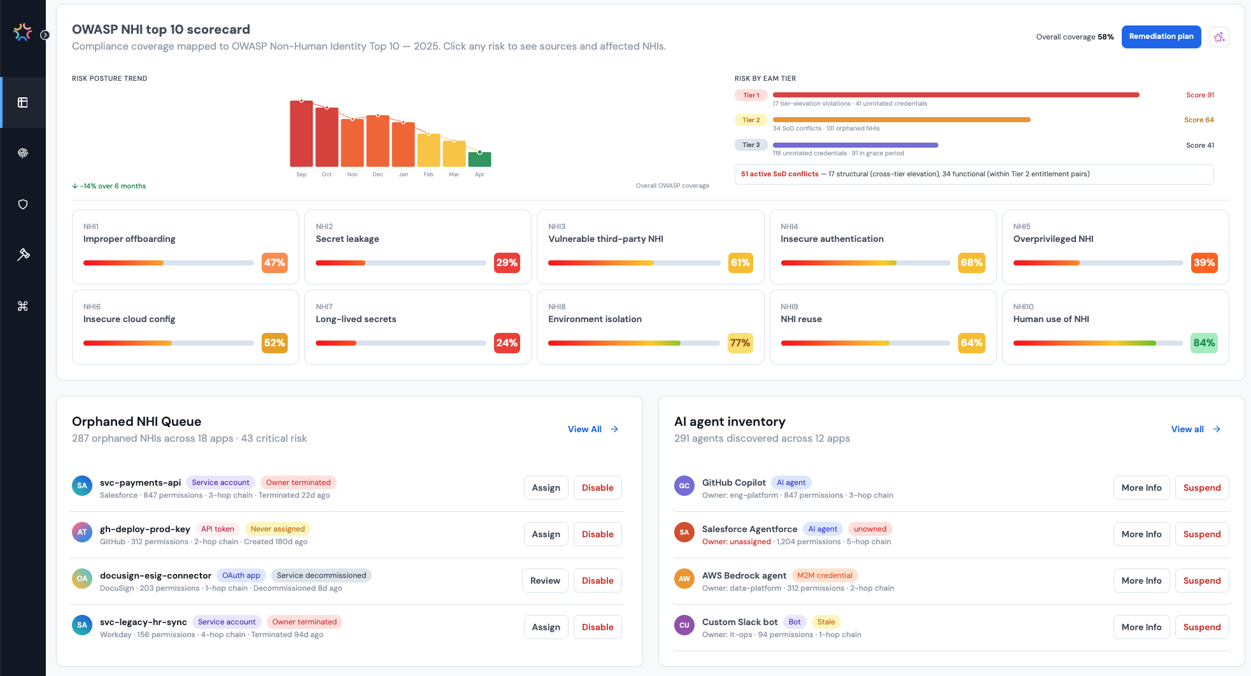Suspend AWS Bedrock agent

1202,581
